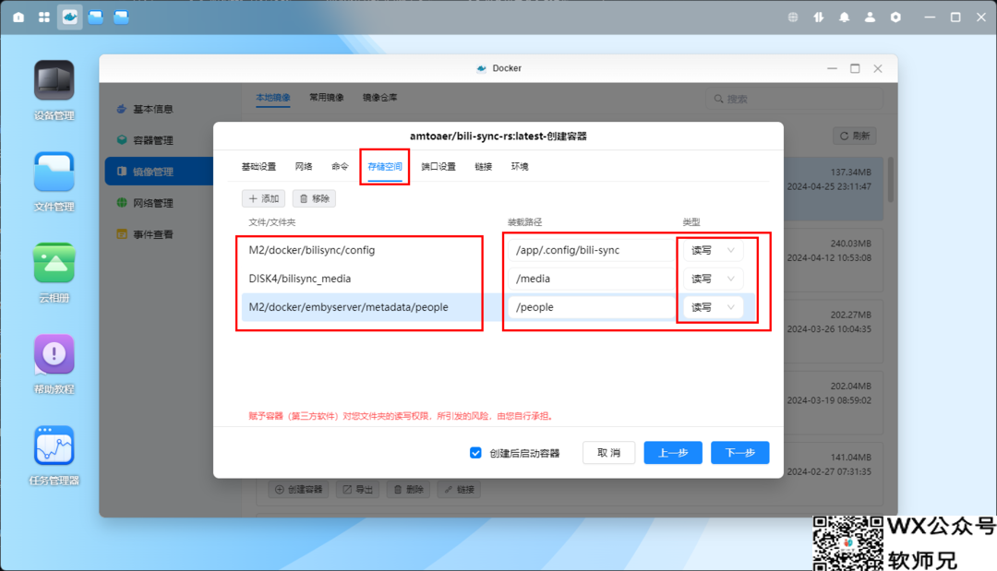Screen dimensions: 997x571
Task: Switch to 镜像仓库 tab
Action: tap(379, 98)
